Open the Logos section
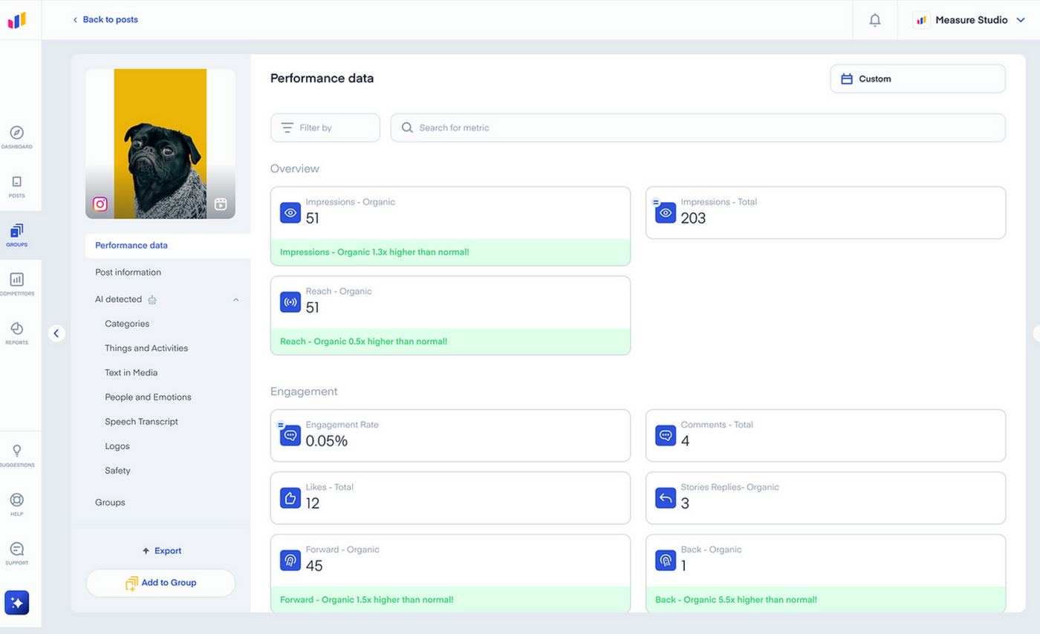The height and width of the screenshot is (634, 1040). [x=117, y=446]
